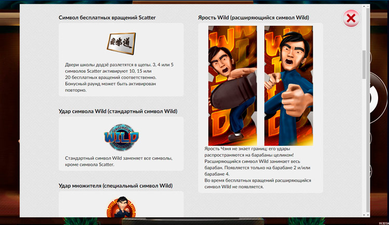Close the paytable info window with red X
389x225 pixels.
[351, 19]
